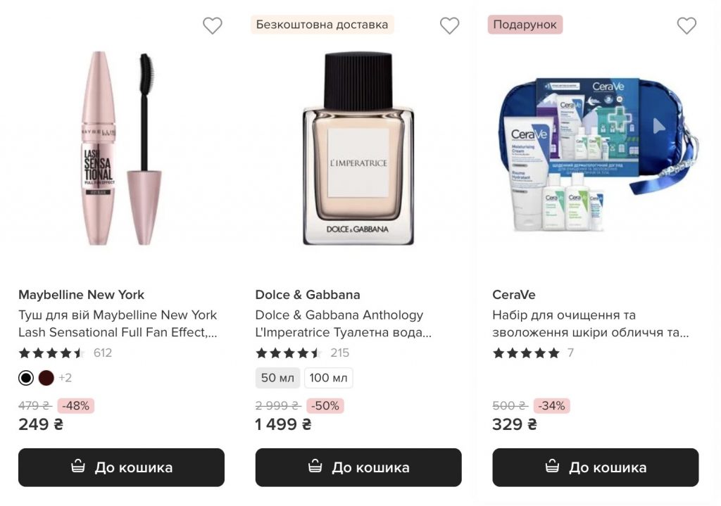Show the +2 more mascara colors

65,378
